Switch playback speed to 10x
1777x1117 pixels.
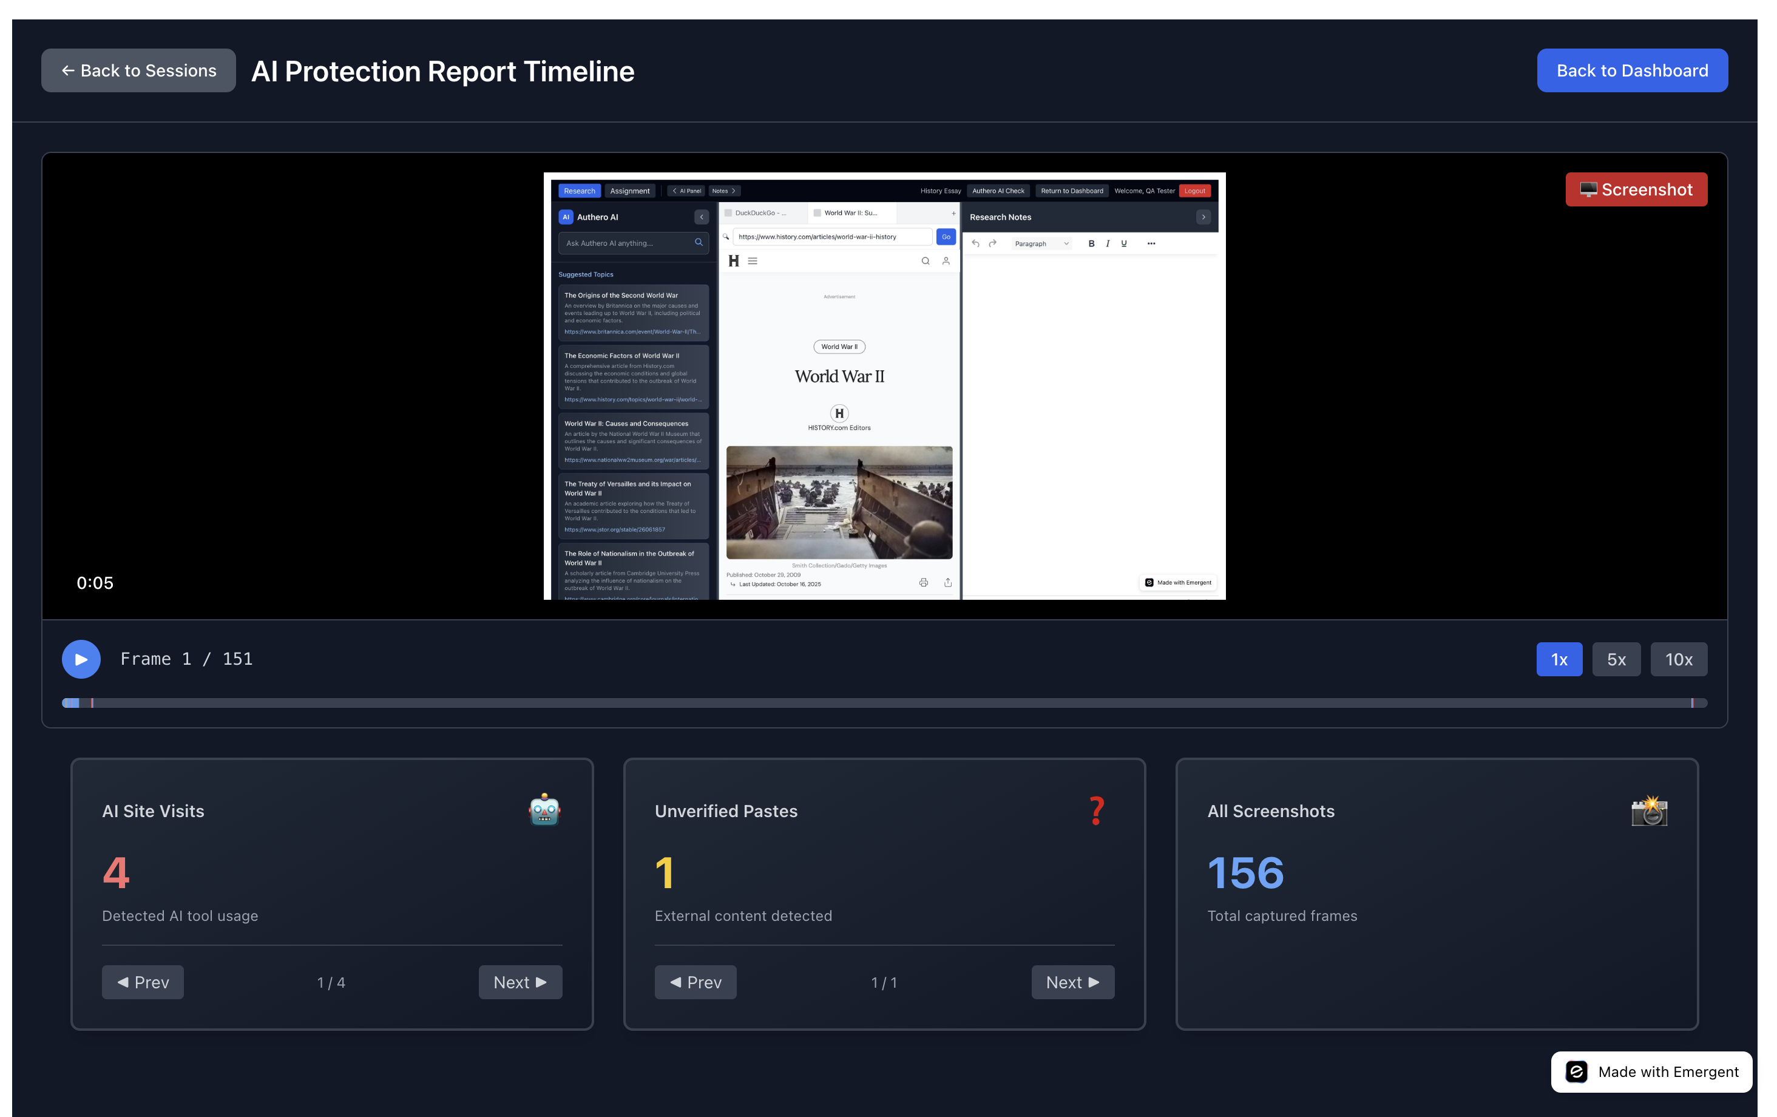click(x=1678, y=659)
